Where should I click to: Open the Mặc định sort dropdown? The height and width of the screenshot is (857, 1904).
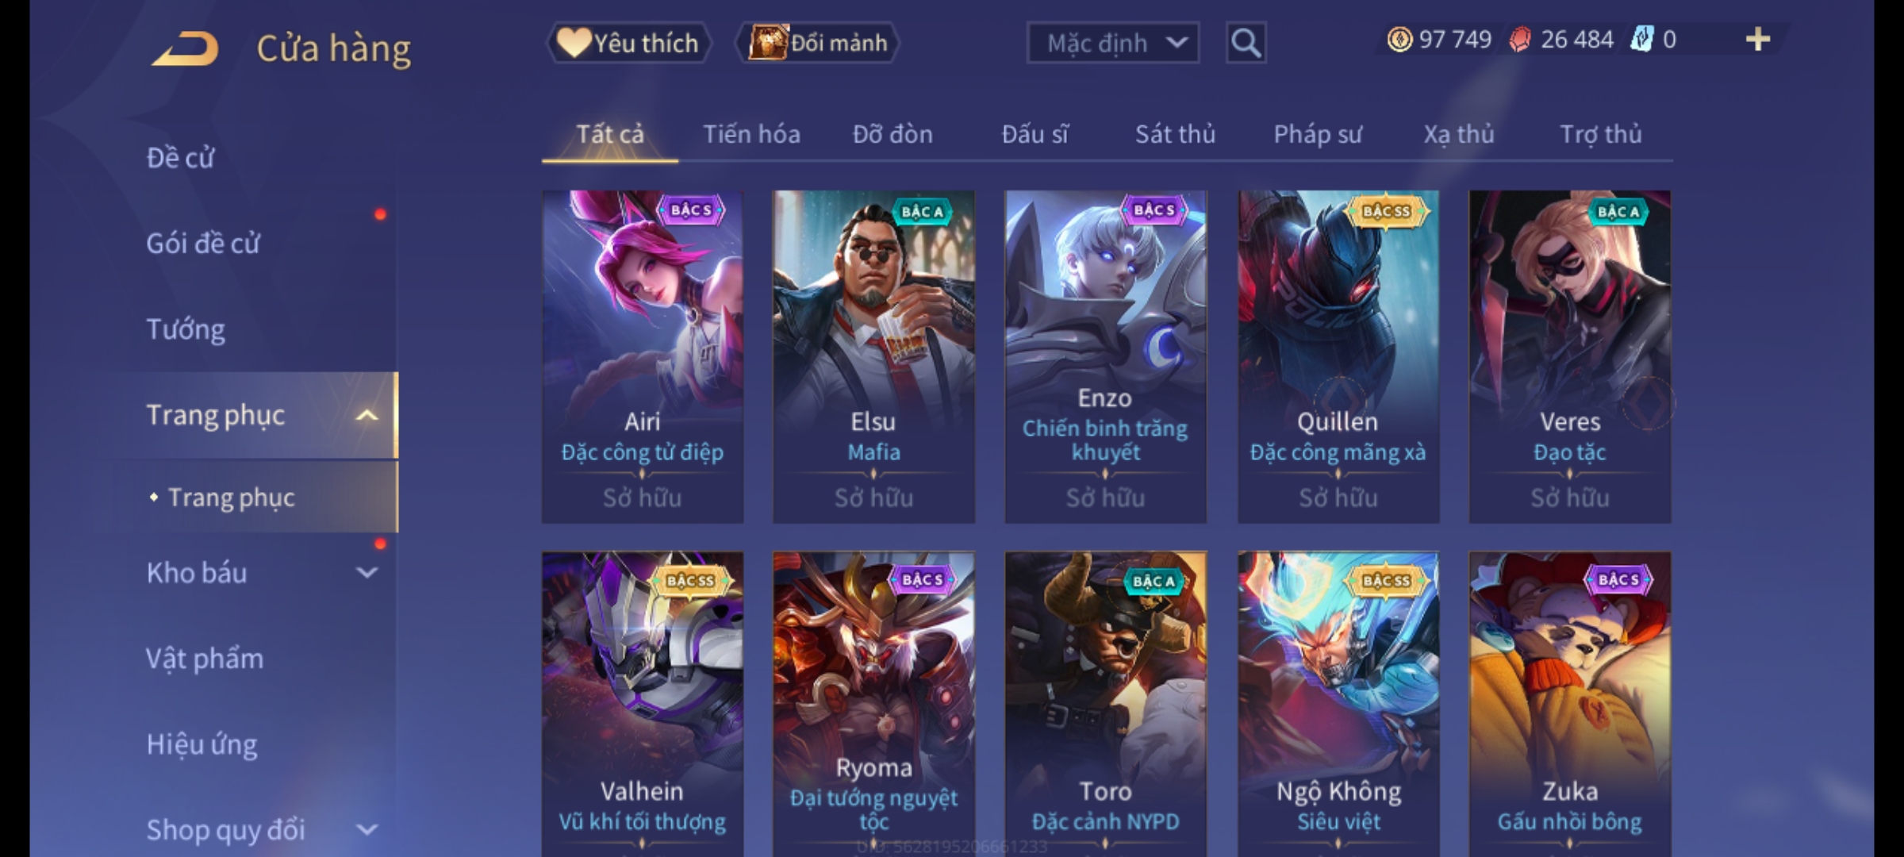click(1113, 43)
